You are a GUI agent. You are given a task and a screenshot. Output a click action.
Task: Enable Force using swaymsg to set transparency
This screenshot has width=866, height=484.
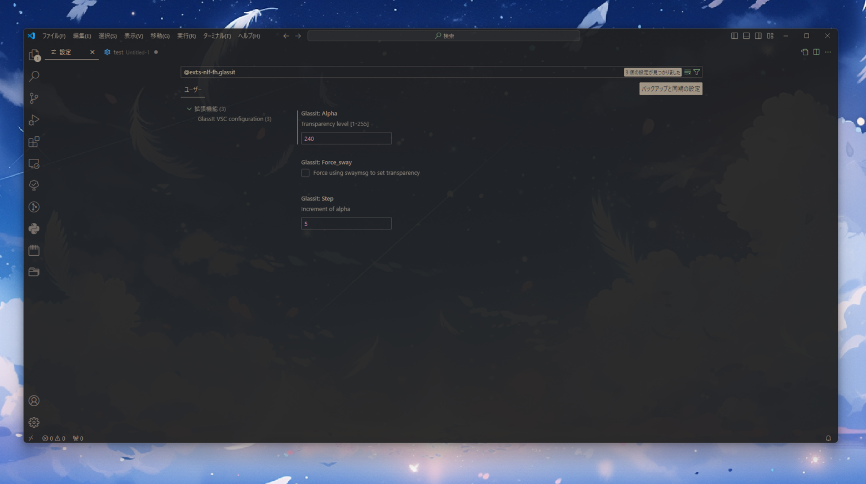coord(305,173)
